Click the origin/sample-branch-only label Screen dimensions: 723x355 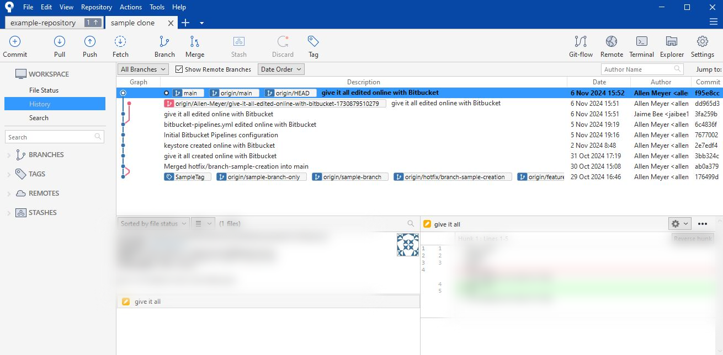point(261,177)
